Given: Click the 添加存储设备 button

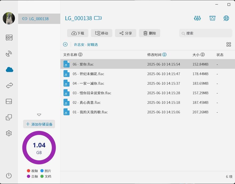Looking at the screenshot, I should 39,124.
